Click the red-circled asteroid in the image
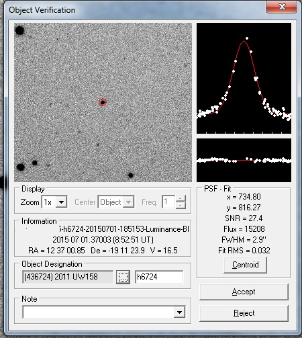The height and width of the screenshot is (338, 302). (x=103, y=102)
